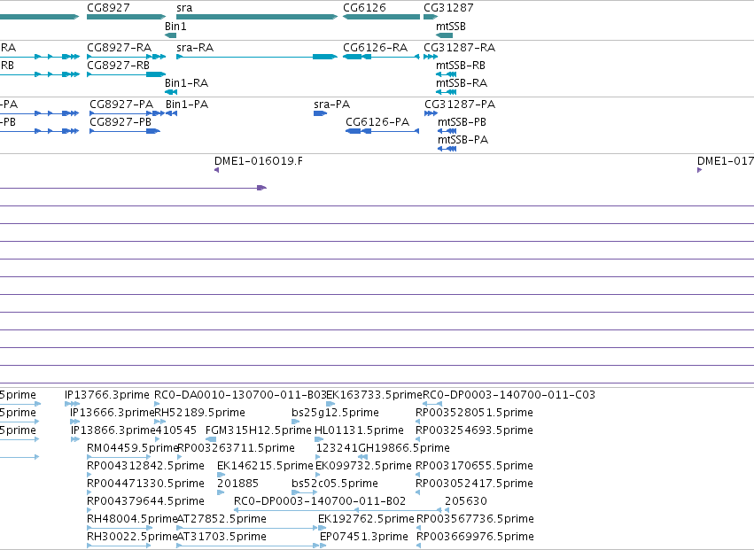This screenshot has height=550, width=754.
Task: Click the DME1-016019.F marker label
Action: 259,160
